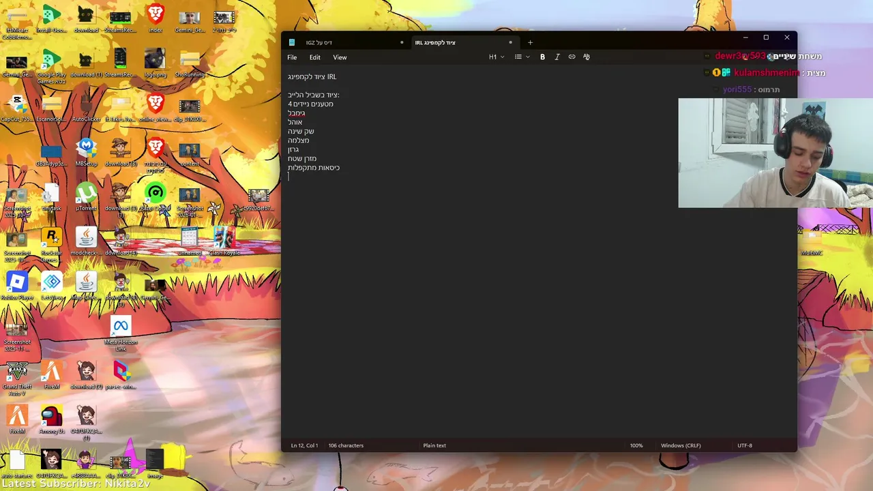
Task: Select the MultiMC folder on desktop
Action: [x=812, y=241]
